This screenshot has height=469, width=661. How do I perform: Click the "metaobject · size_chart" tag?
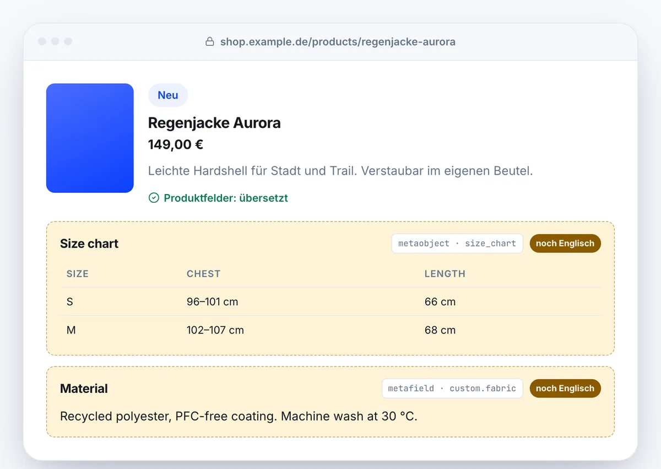[x=457, y=244]
